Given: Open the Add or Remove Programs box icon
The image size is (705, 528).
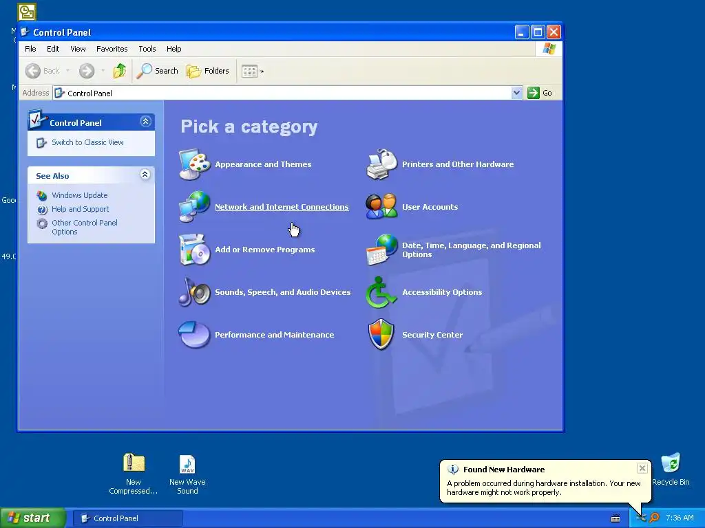Looking at the screenshot, I should click(x=194, y=250).
